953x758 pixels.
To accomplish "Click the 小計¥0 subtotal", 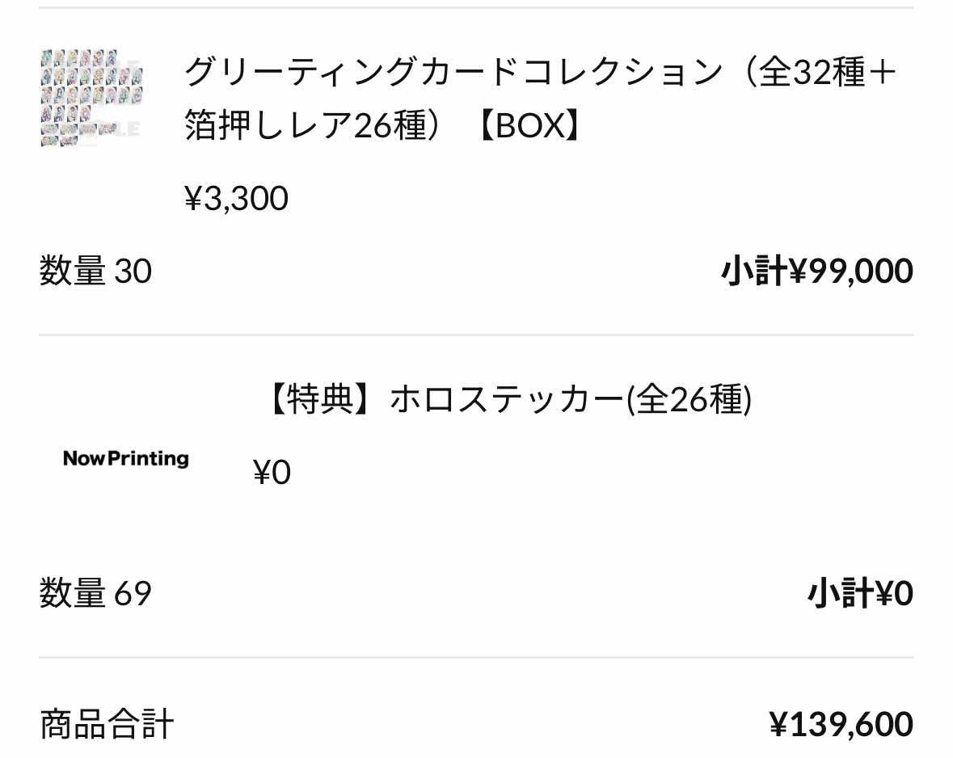I will pos(860,593).
